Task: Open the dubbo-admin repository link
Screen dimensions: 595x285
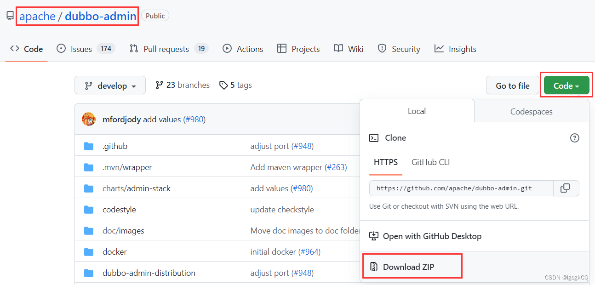Action: pyautogui.click(x=101, y=17)
